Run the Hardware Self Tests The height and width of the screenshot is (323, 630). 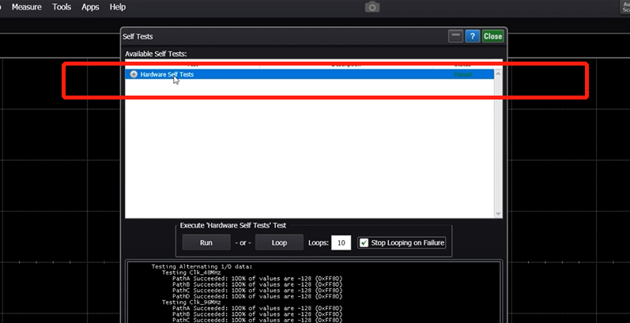pos(206,242)
